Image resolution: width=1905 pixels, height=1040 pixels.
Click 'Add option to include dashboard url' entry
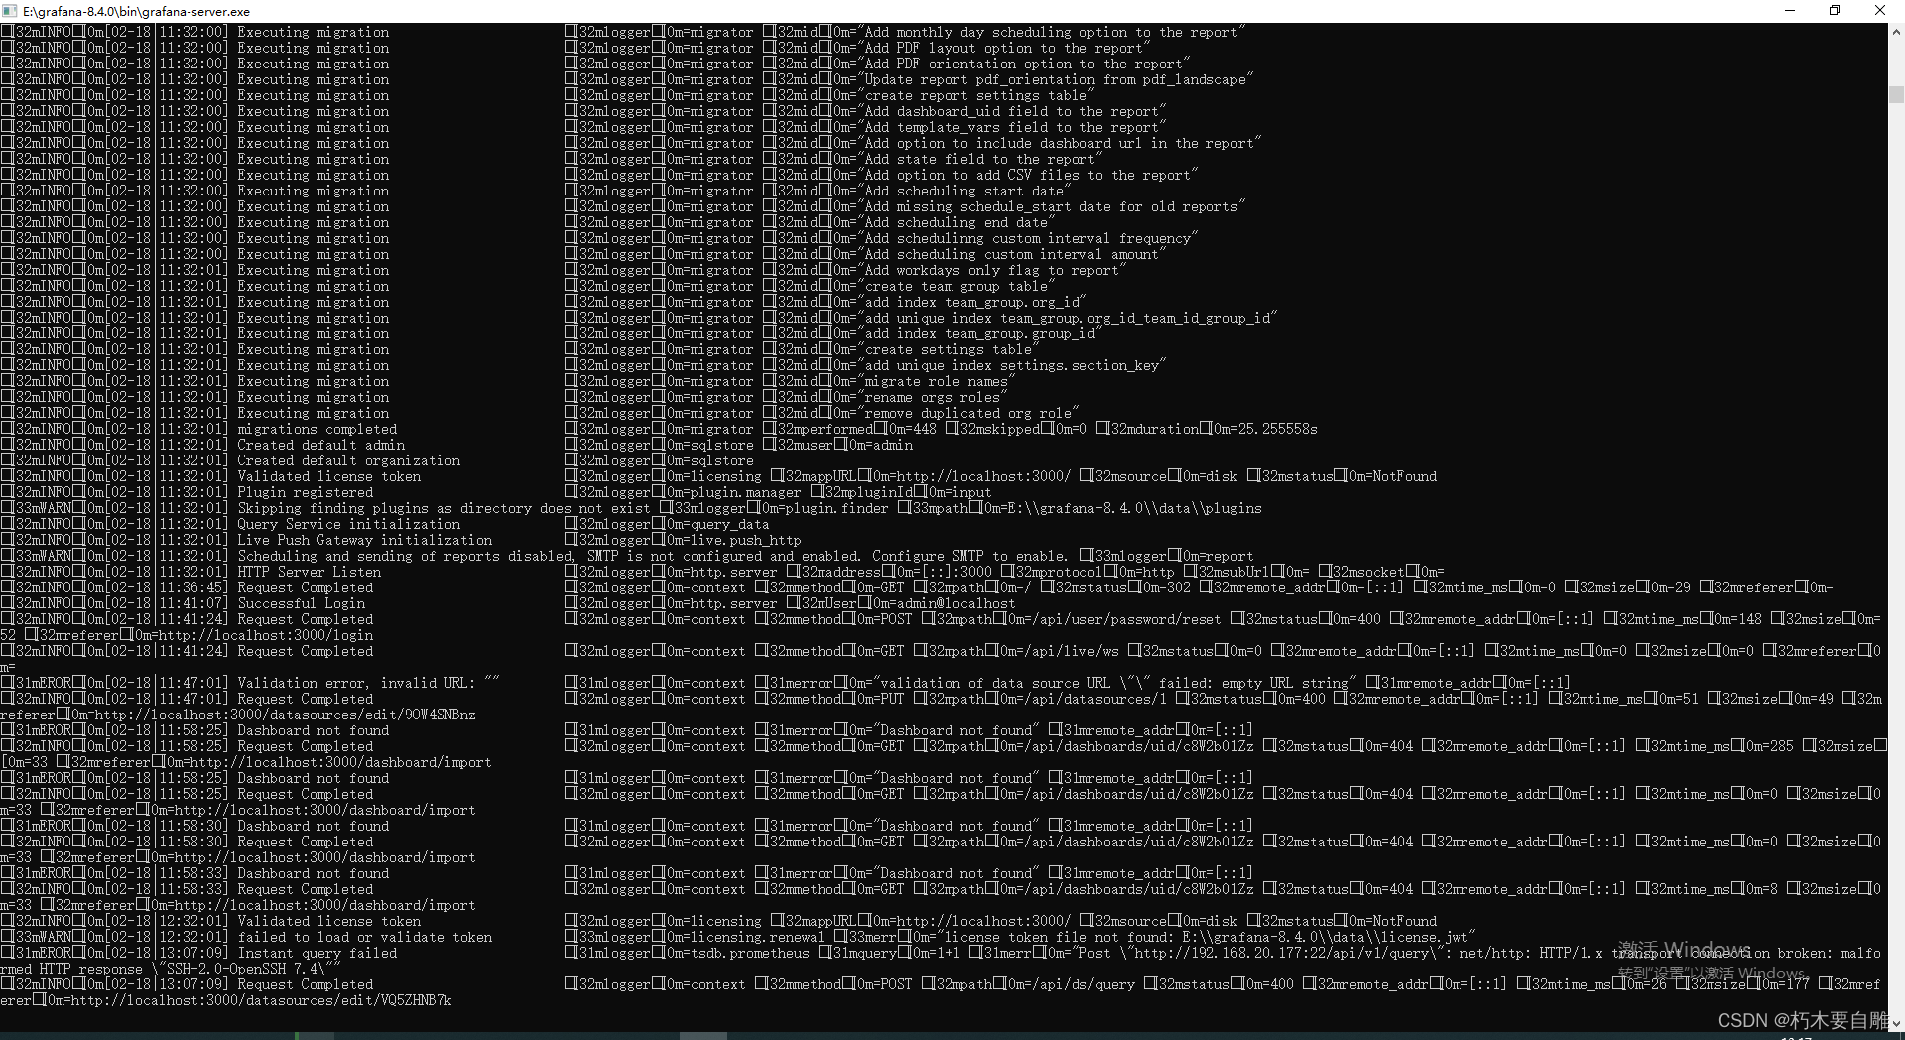coord(1060,143)
